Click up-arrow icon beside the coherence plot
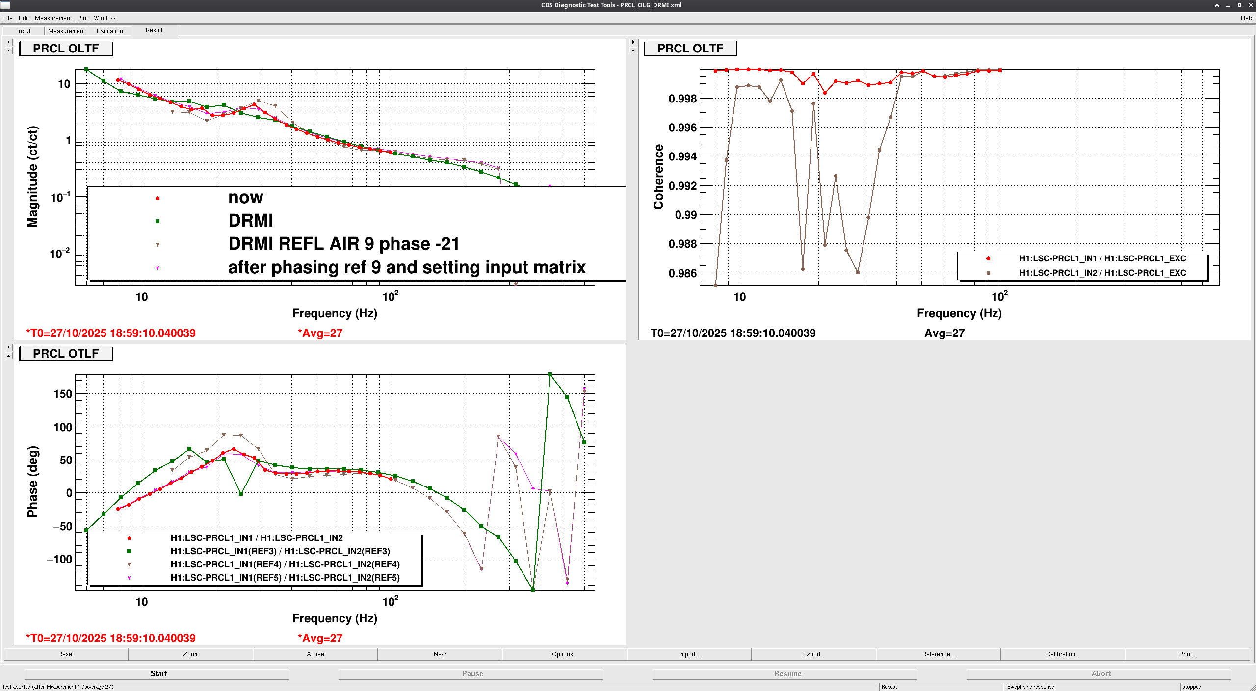Image resolution: width=1256 pixels, height=691 pixels. 633,51
